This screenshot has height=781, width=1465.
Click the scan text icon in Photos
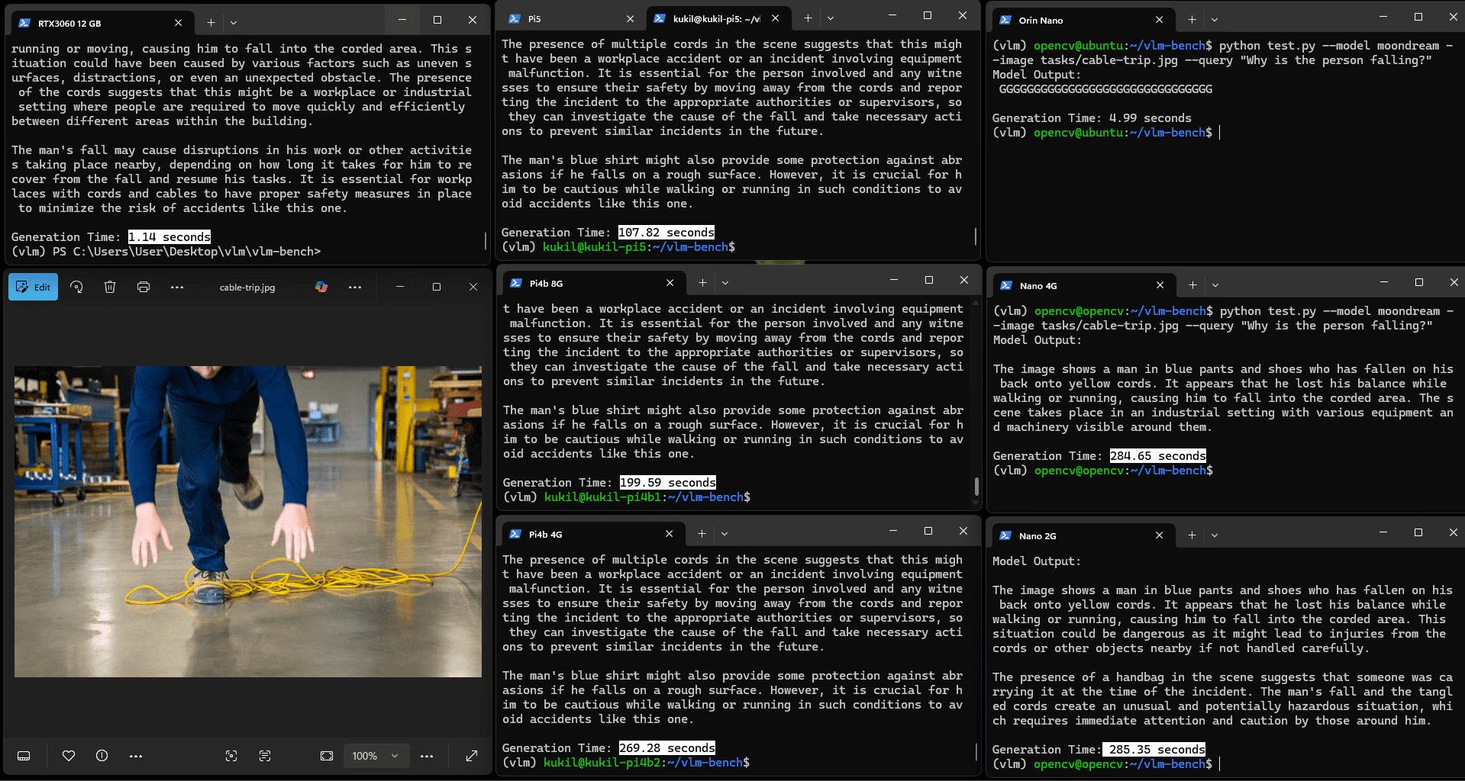tap(265, 756)
